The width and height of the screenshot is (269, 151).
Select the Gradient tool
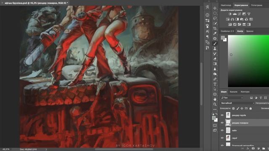[x=215, y=64]
